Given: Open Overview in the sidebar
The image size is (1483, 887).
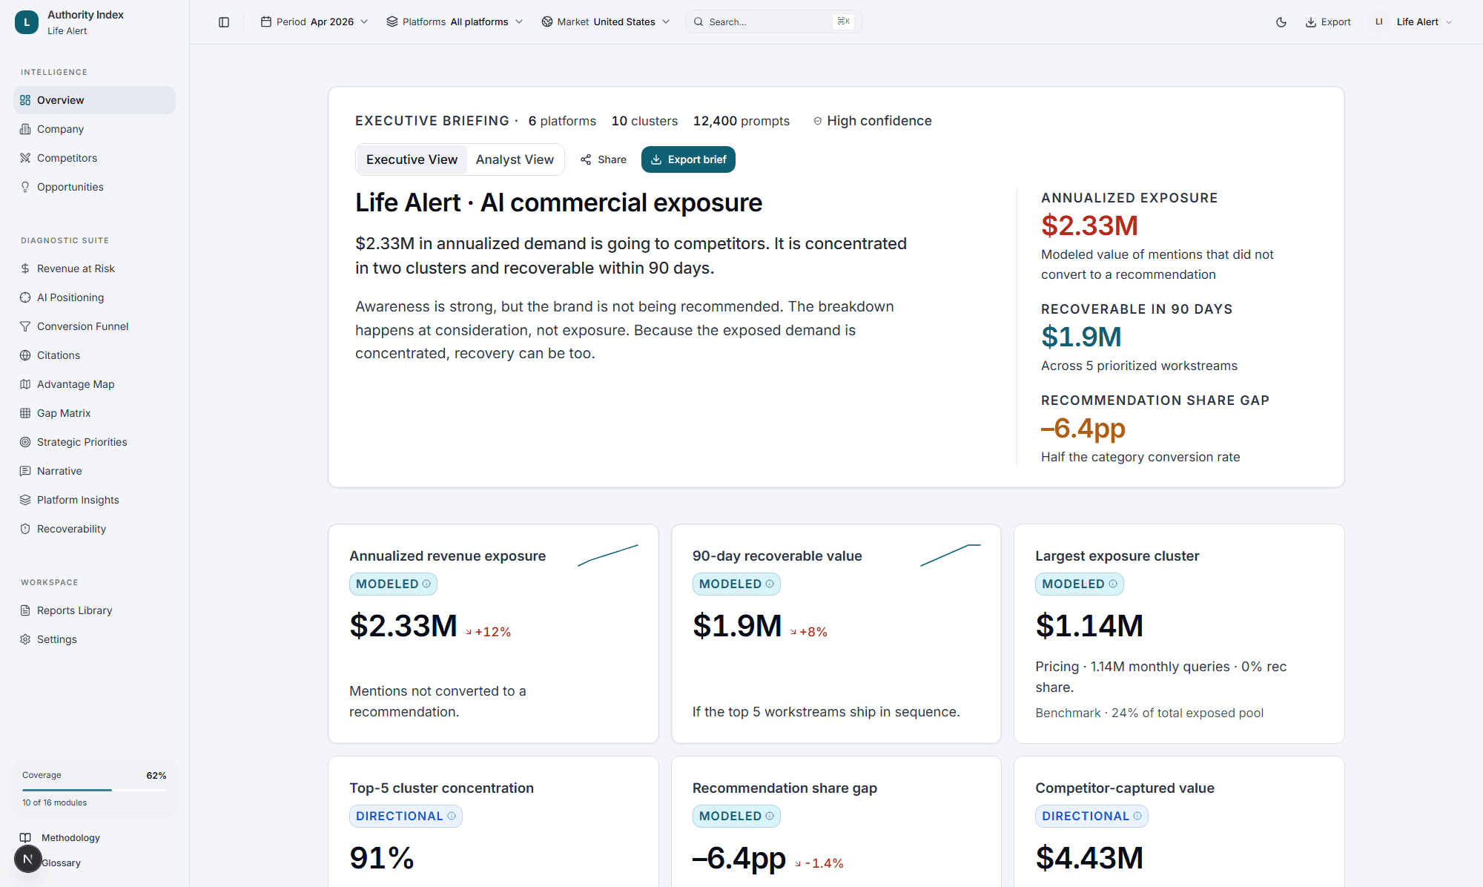Looking at the screenshot, I should 94,100.
